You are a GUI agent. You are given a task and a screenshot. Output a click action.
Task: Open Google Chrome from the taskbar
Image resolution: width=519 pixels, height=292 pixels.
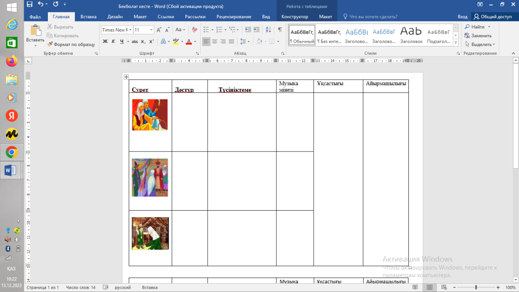click(x=12, y=152)
